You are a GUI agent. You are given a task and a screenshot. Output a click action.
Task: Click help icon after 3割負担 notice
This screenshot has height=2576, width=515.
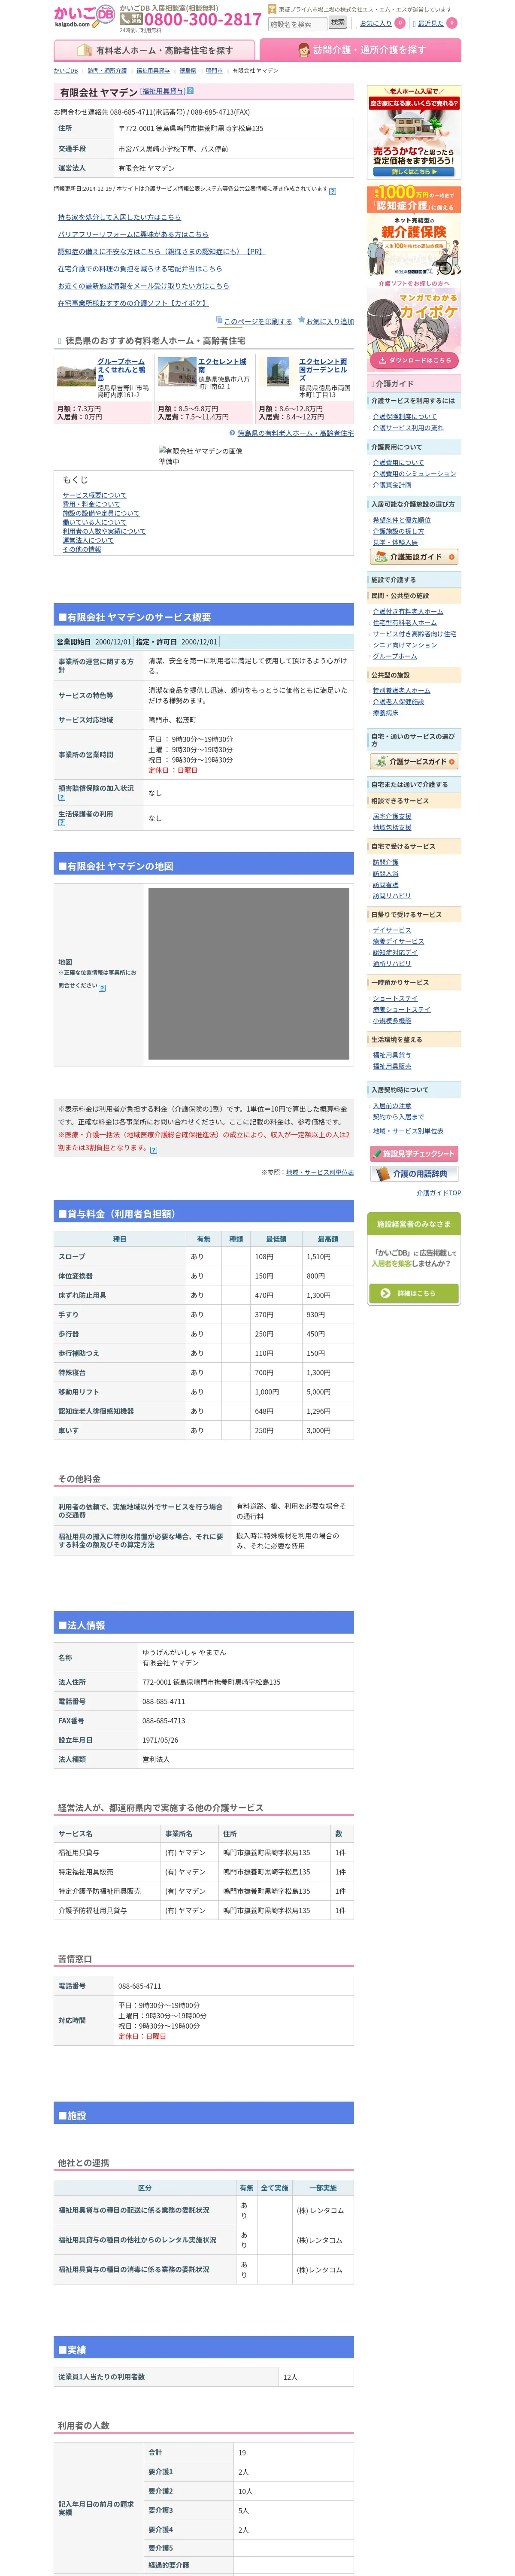pyautogui.click(x=153, y=1150)
